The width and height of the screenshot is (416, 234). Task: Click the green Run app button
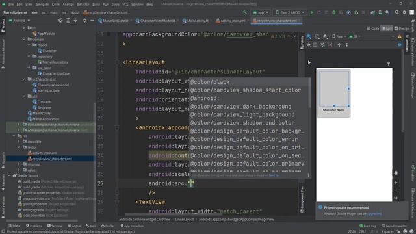[312, 12]
